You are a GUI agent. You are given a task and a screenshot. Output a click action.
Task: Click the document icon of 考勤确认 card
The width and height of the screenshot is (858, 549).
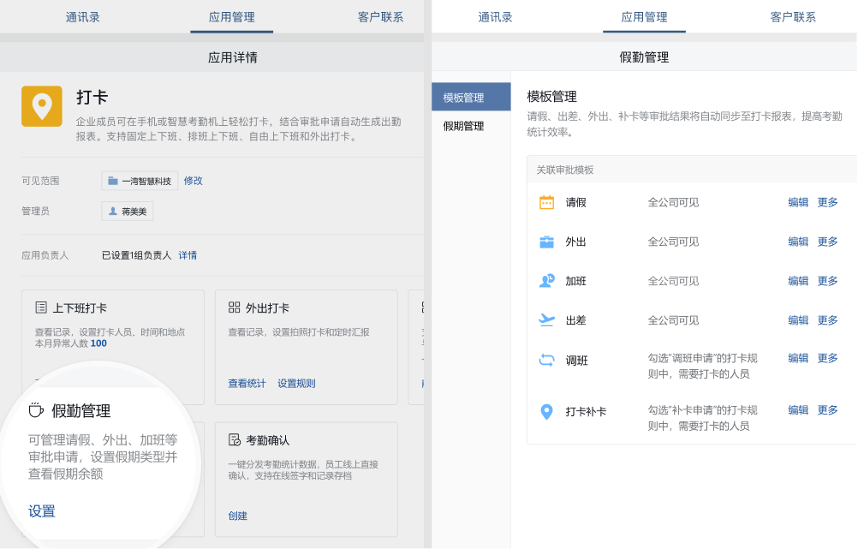[235, 439]
